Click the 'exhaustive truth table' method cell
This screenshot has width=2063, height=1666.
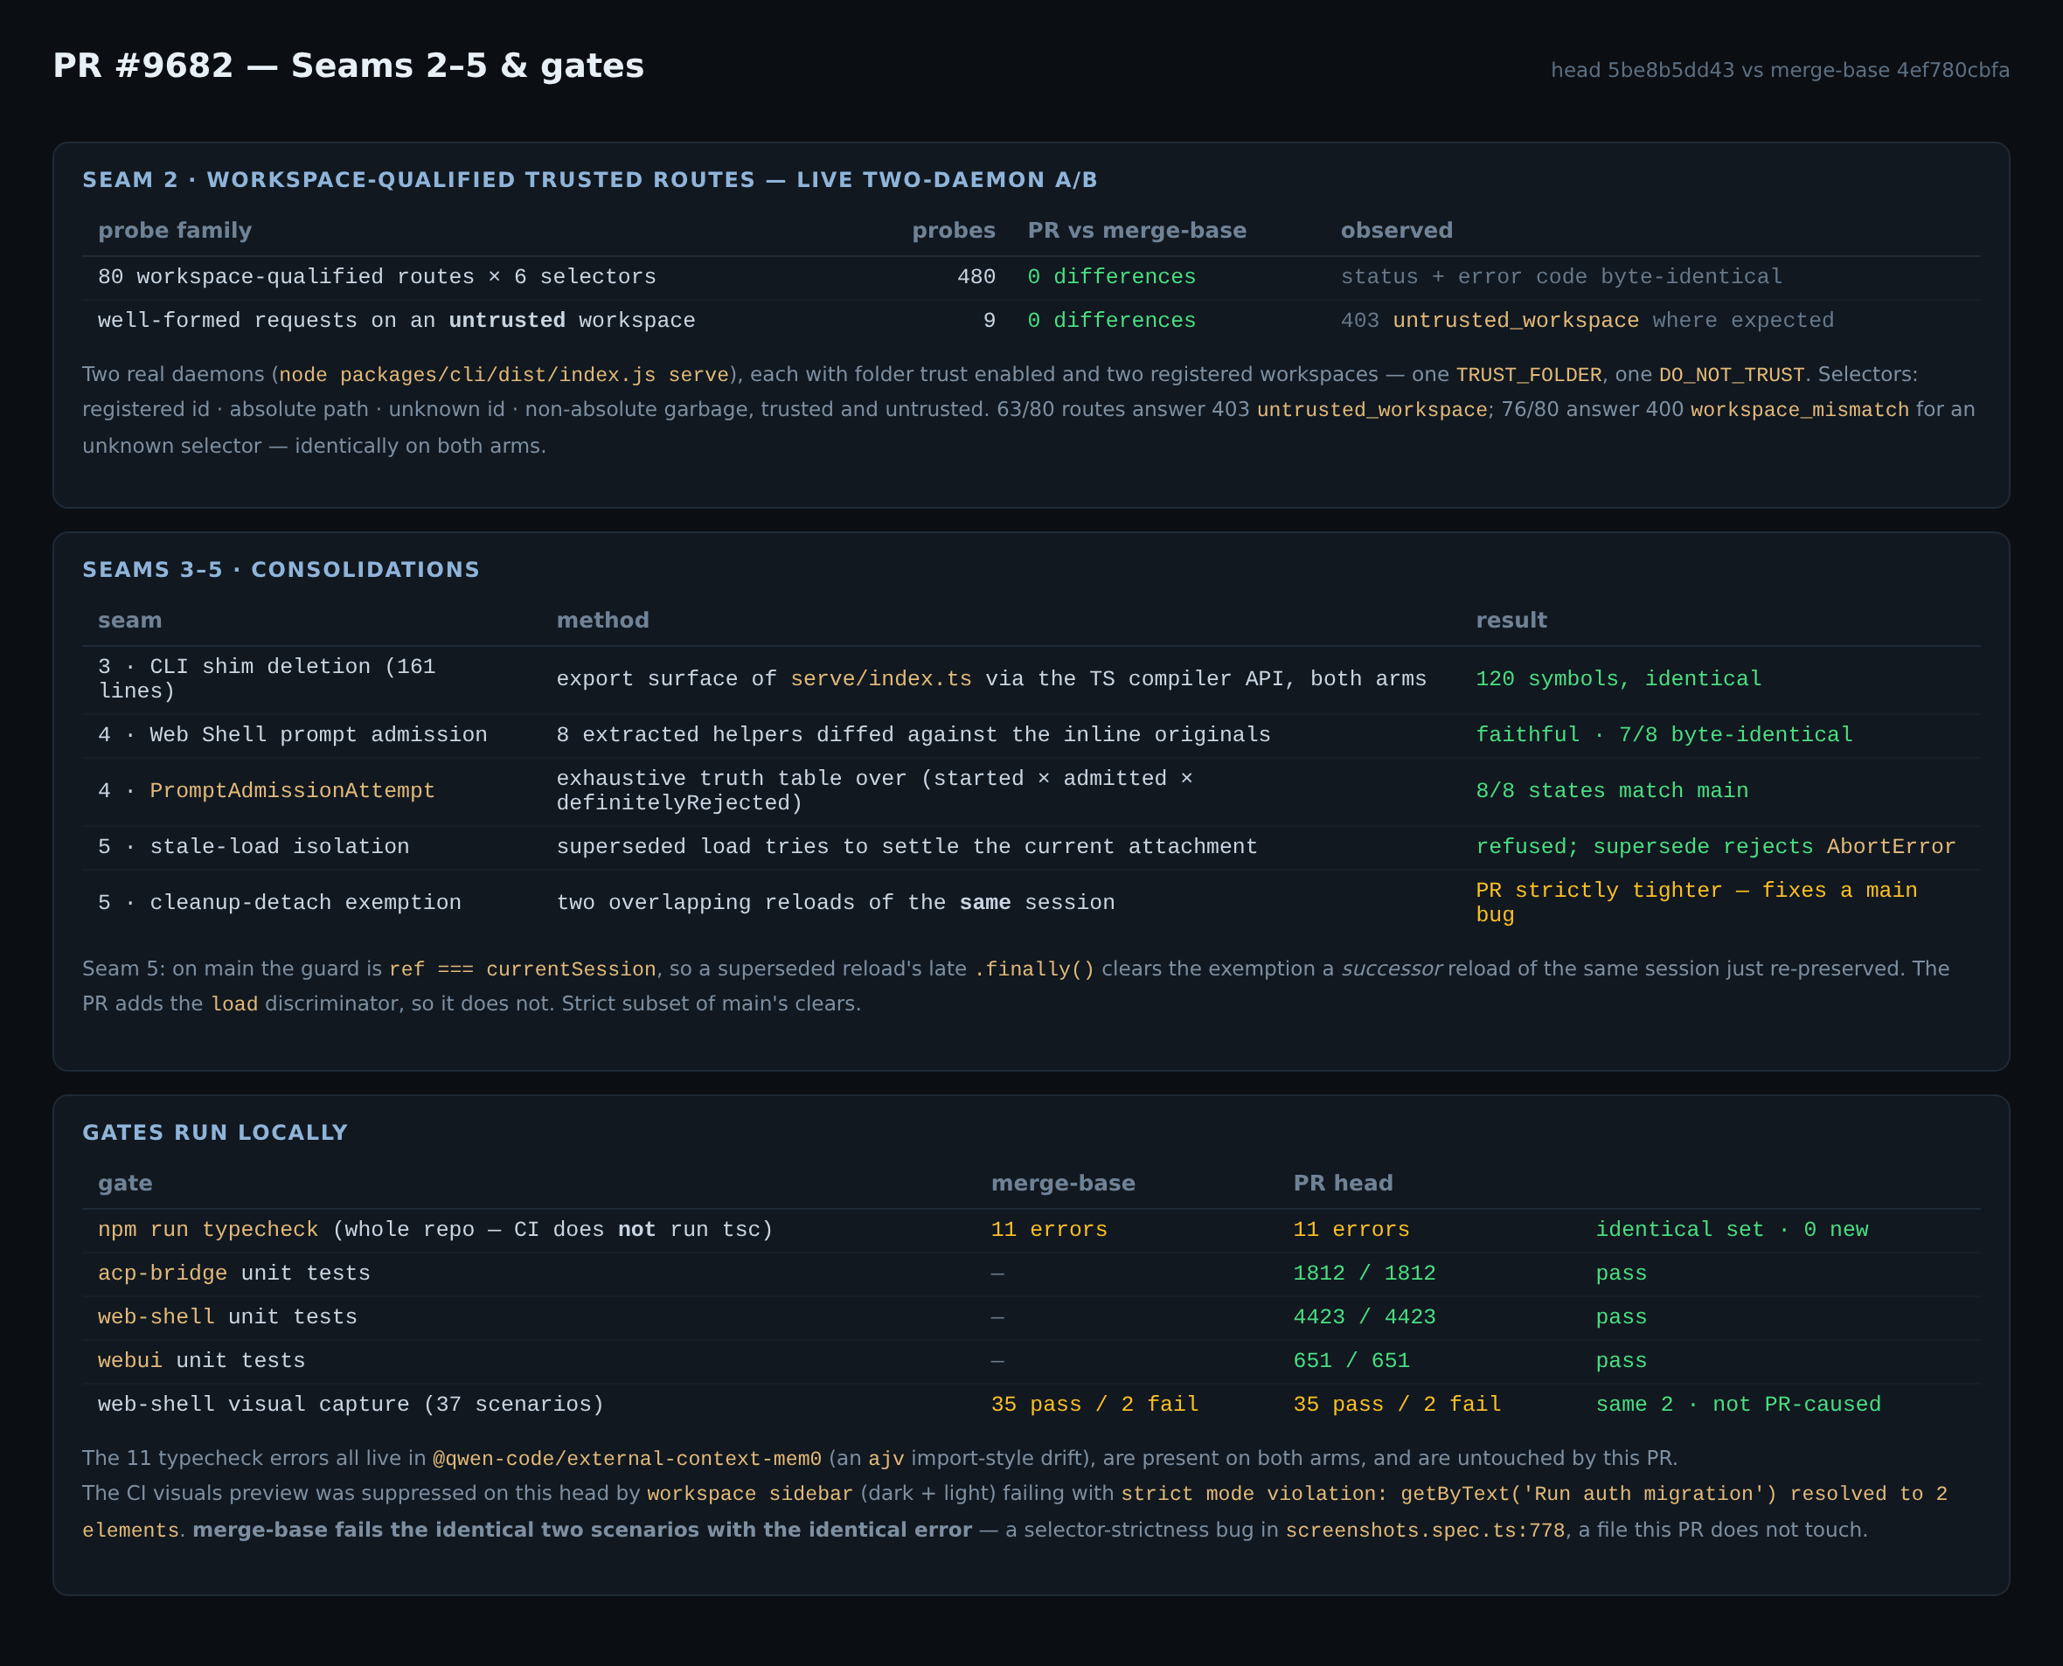874,791
